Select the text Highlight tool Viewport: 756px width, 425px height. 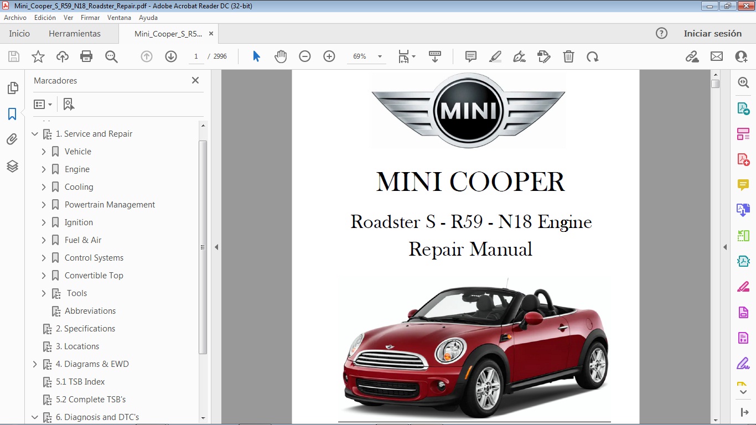[x=495, y=56]
